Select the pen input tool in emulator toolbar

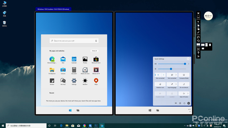[x=198, y=32]
